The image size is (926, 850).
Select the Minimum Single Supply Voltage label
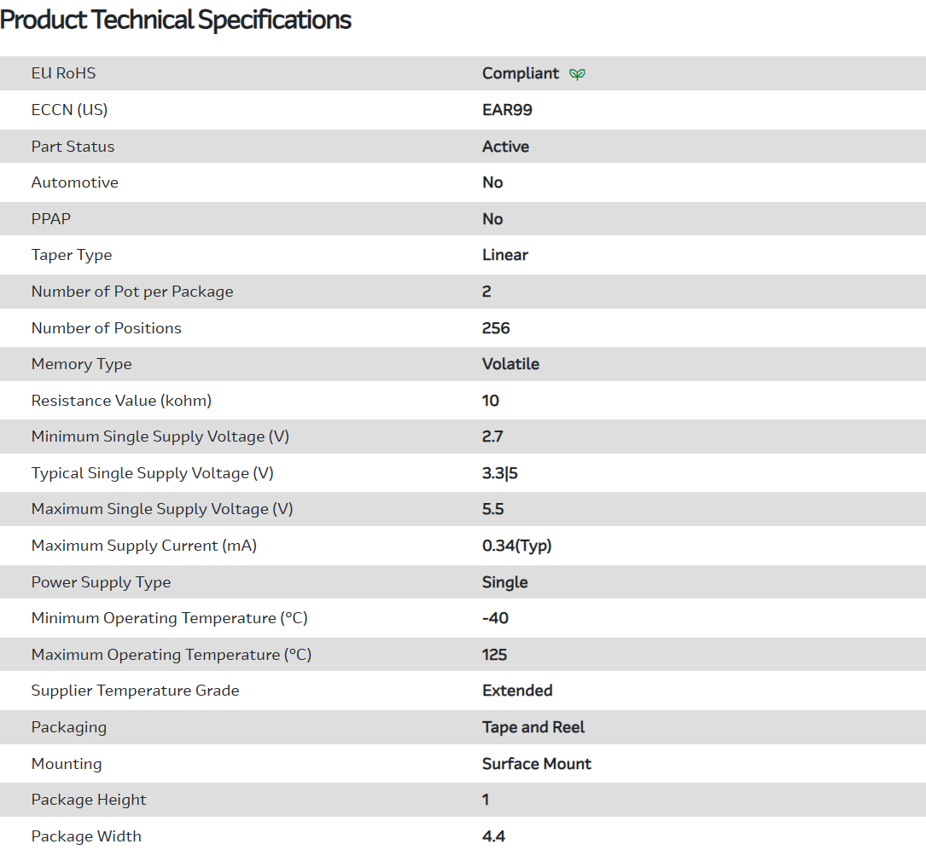coord(160,437)
